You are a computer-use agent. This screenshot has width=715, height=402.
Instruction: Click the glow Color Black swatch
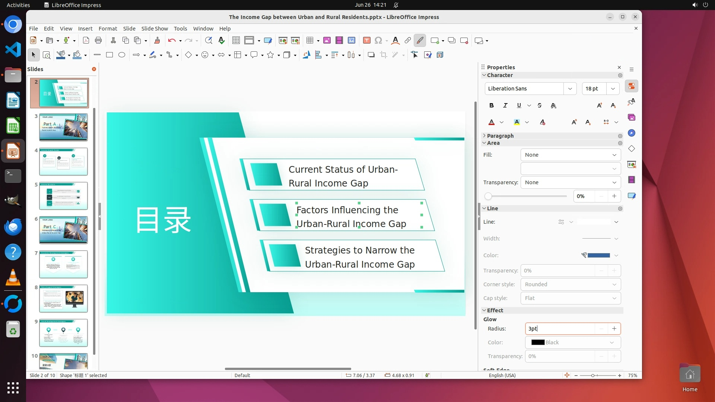[x=538, y=342]
